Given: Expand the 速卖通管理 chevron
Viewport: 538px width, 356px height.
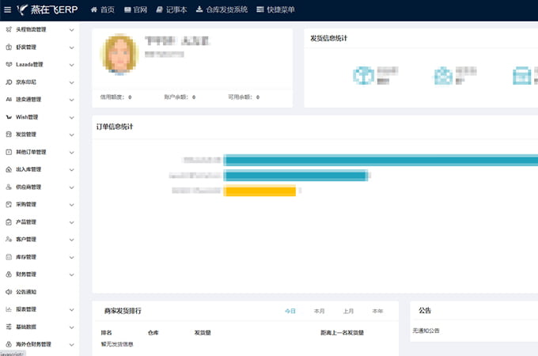Looking at the screenshot, I should 72,100.
